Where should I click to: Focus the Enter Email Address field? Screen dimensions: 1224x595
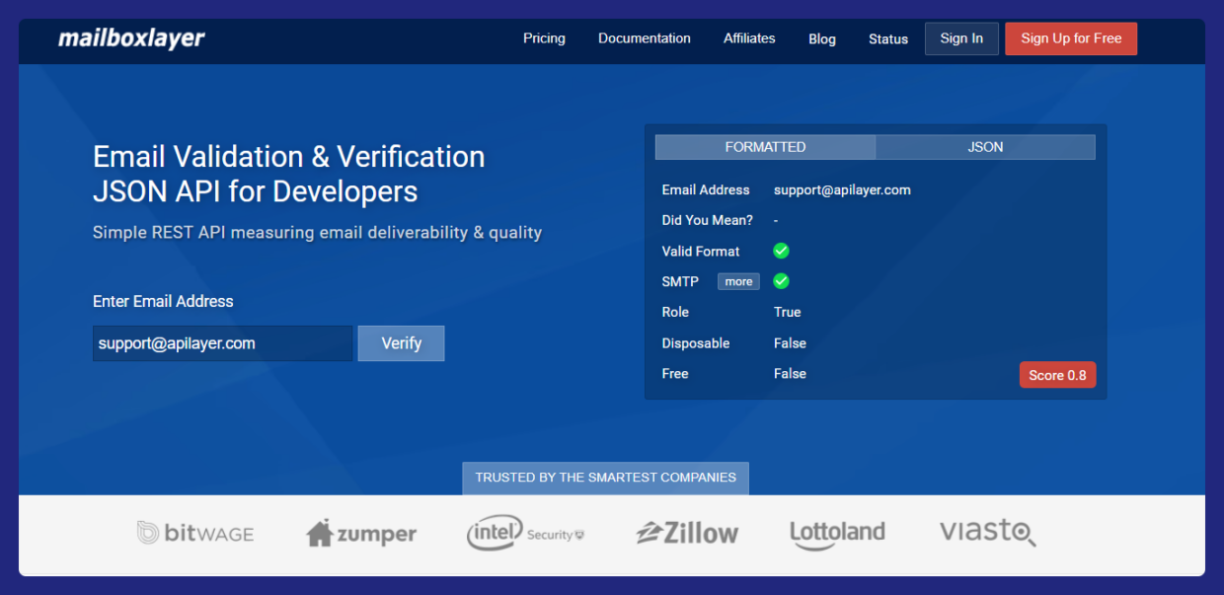(222, 343)
